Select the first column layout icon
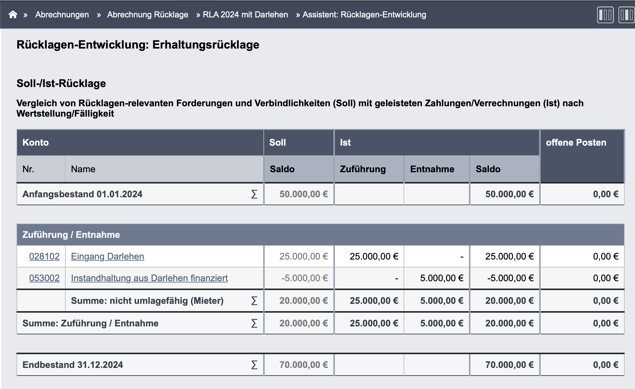The image size is (635, 389). 605,15
